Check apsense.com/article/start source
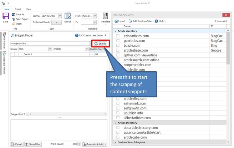The image size is (234, 148). (x=118, y=132)
